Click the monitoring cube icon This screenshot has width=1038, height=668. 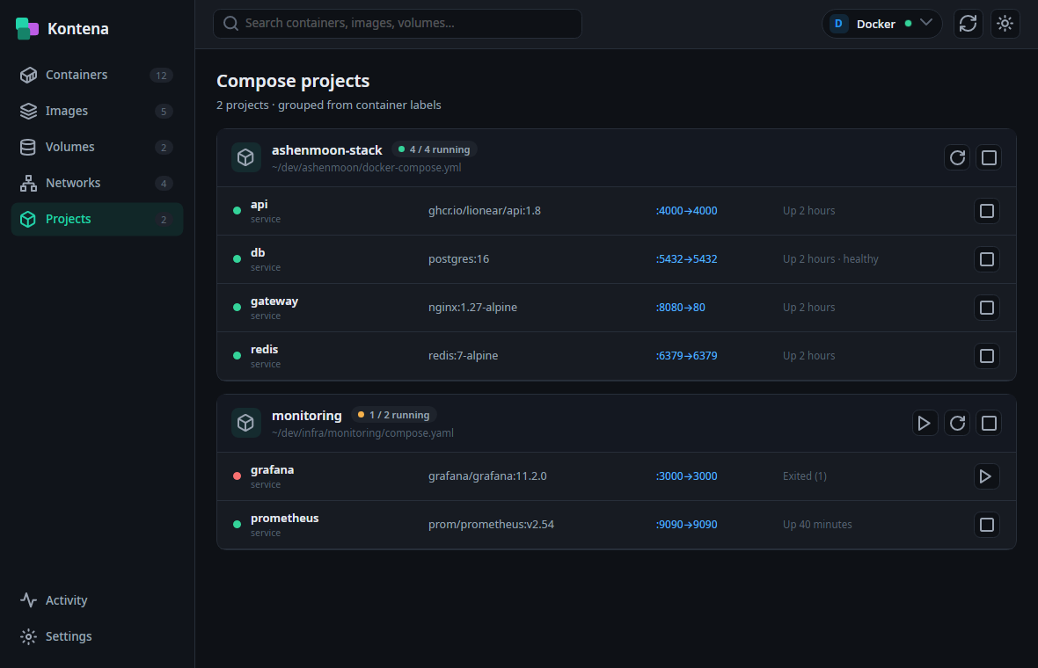click(x=245, y=423)
